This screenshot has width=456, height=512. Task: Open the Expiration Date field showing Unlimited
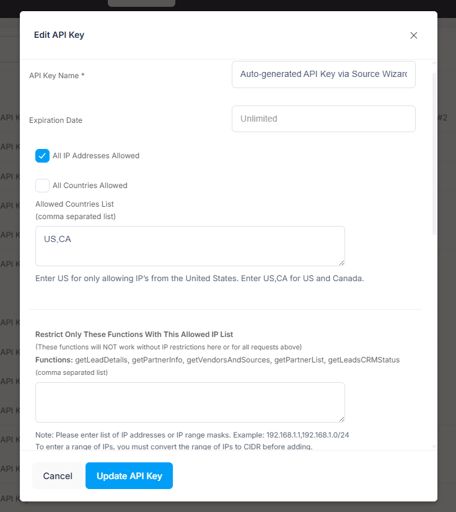click(x=323, y=119)
